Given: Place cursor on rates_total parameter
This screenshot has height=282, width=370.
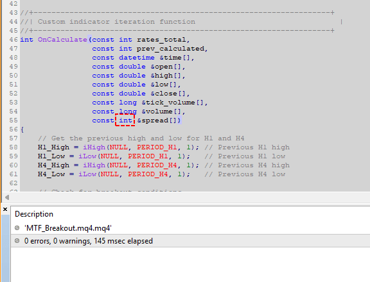Looking at the screenshot, I should [x=162, y=40].
